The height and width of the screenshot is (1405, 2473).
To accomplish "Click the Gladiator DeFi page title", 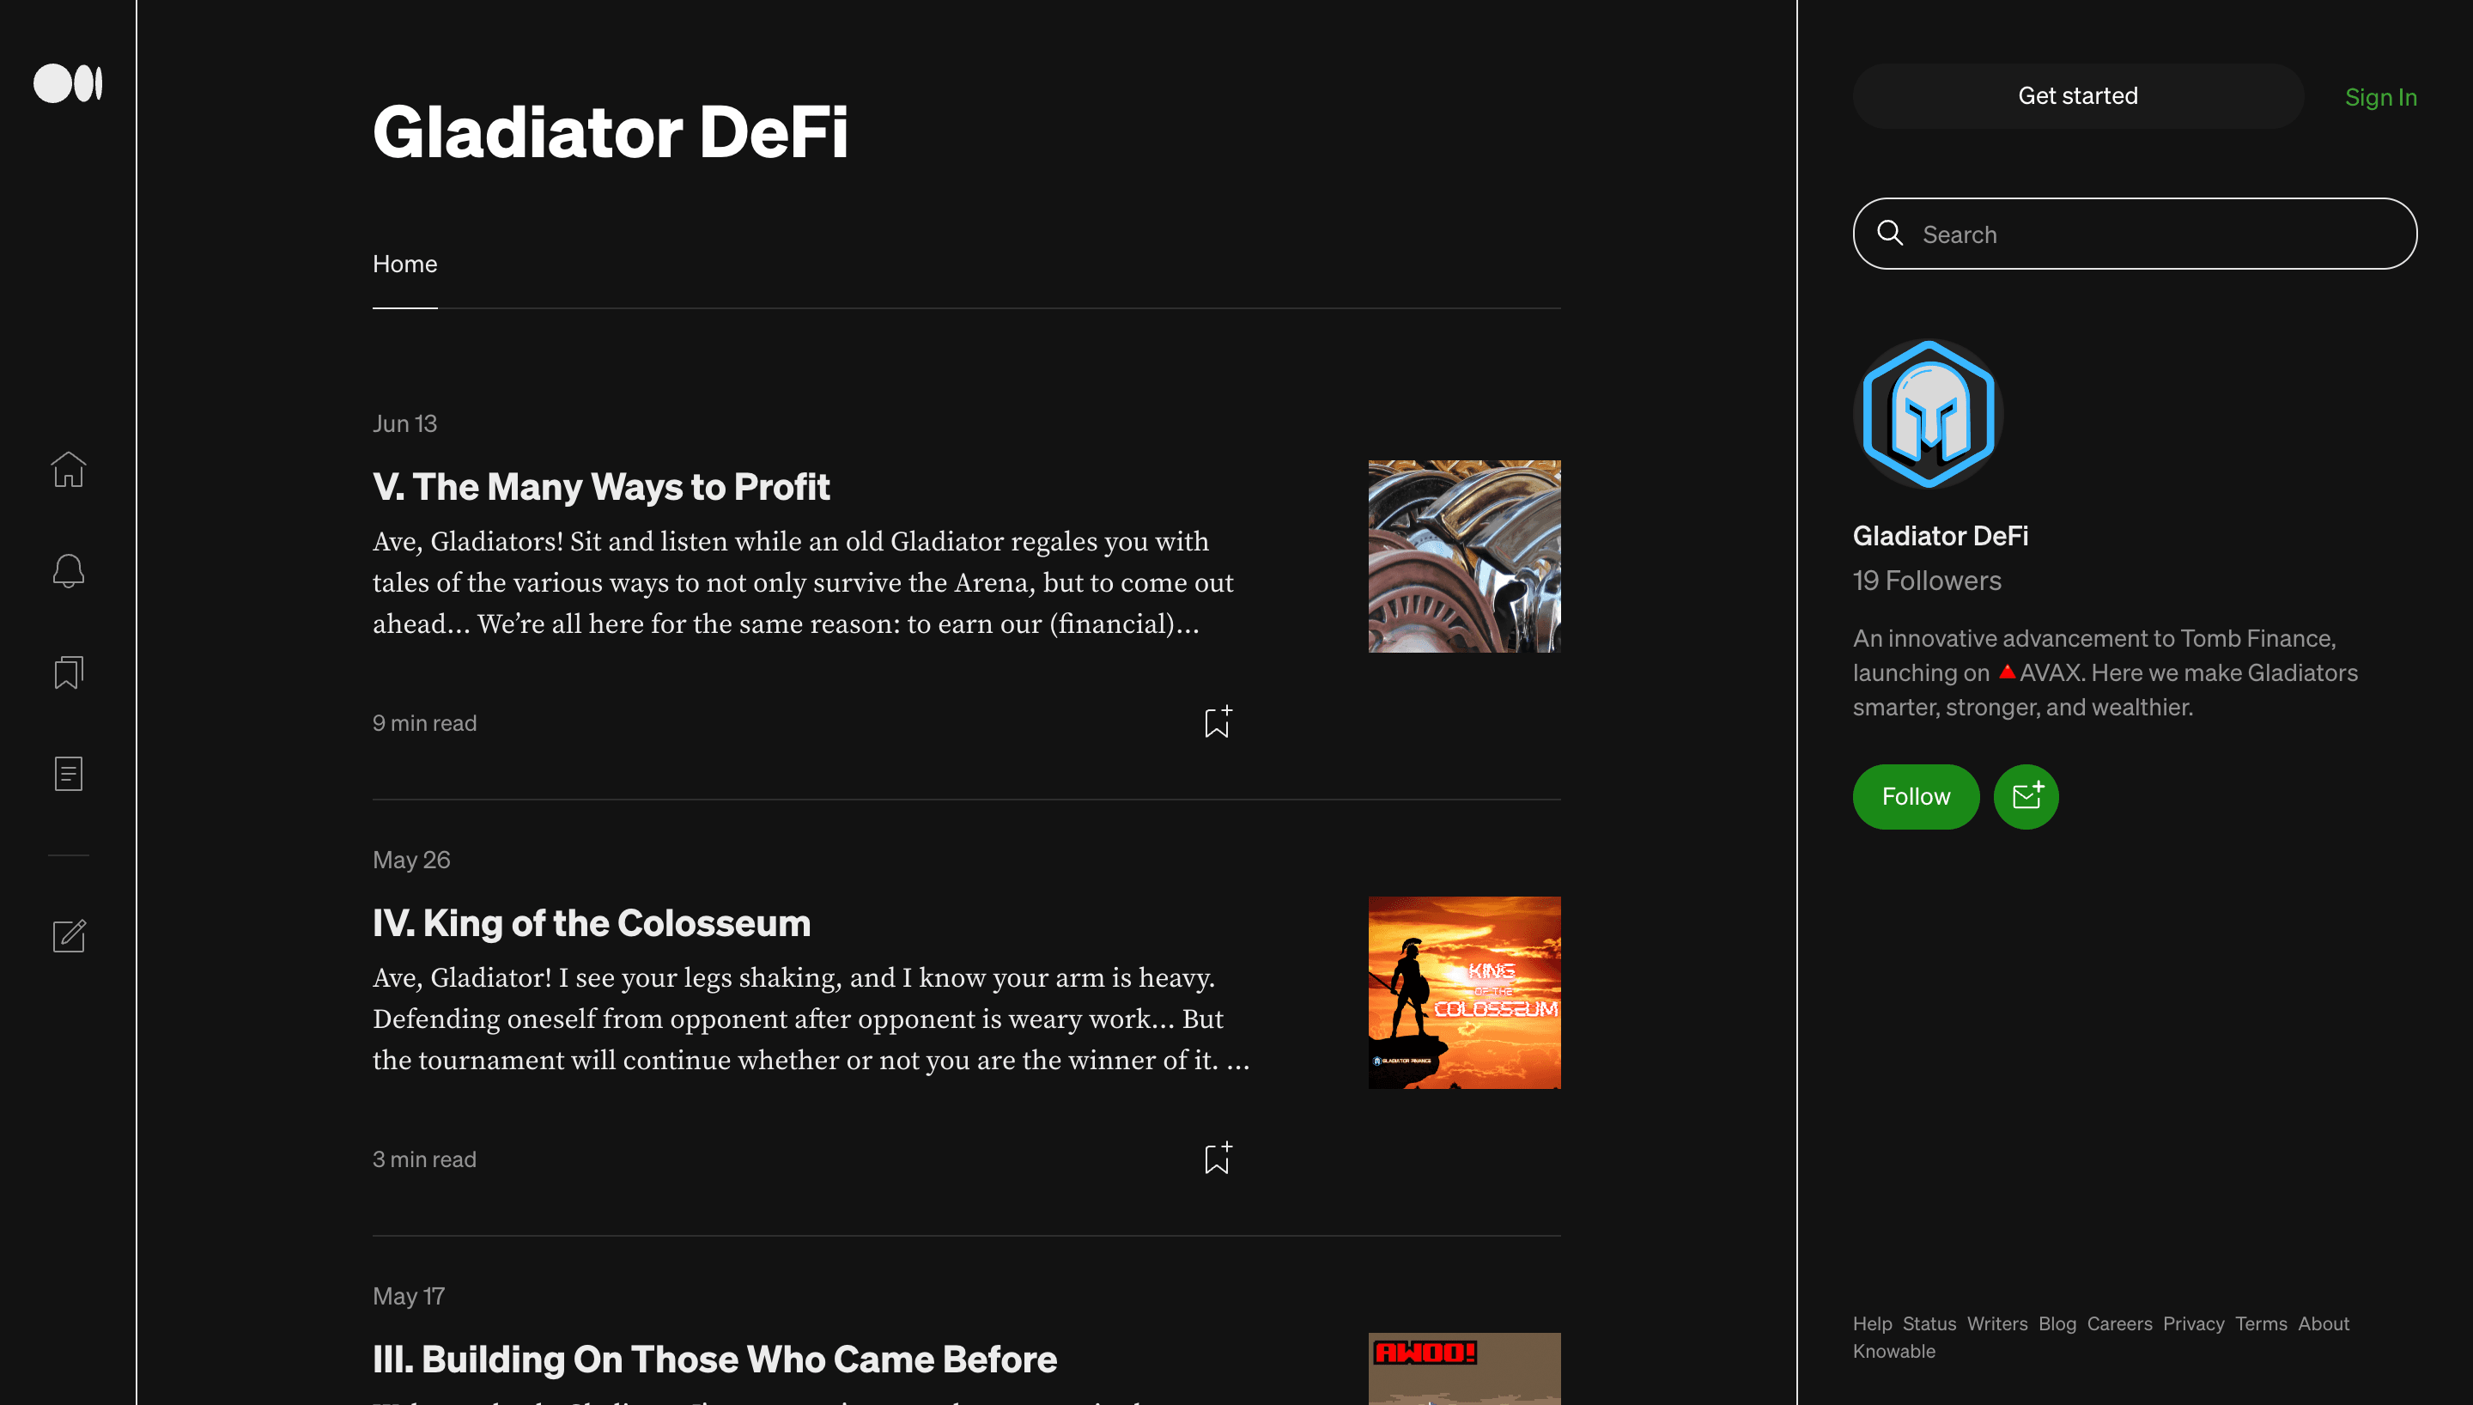I will pos(611,131).
